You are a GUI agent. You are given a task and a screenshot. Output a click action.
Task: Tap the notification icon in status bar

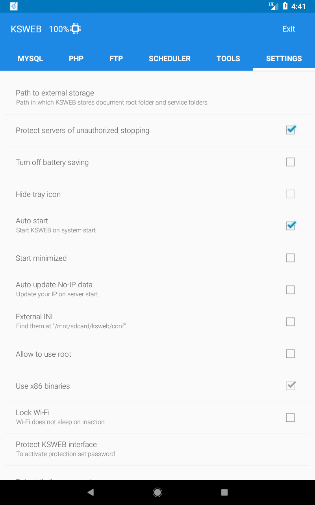click(14, 6)
